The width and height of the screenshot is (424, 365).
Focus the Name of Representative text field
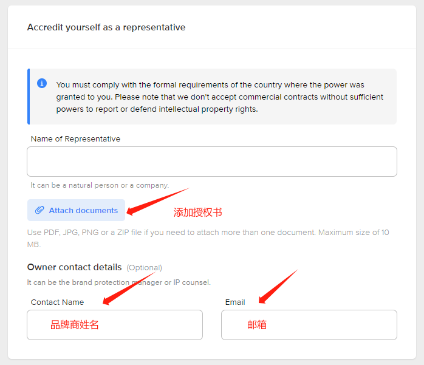(211, 162)
